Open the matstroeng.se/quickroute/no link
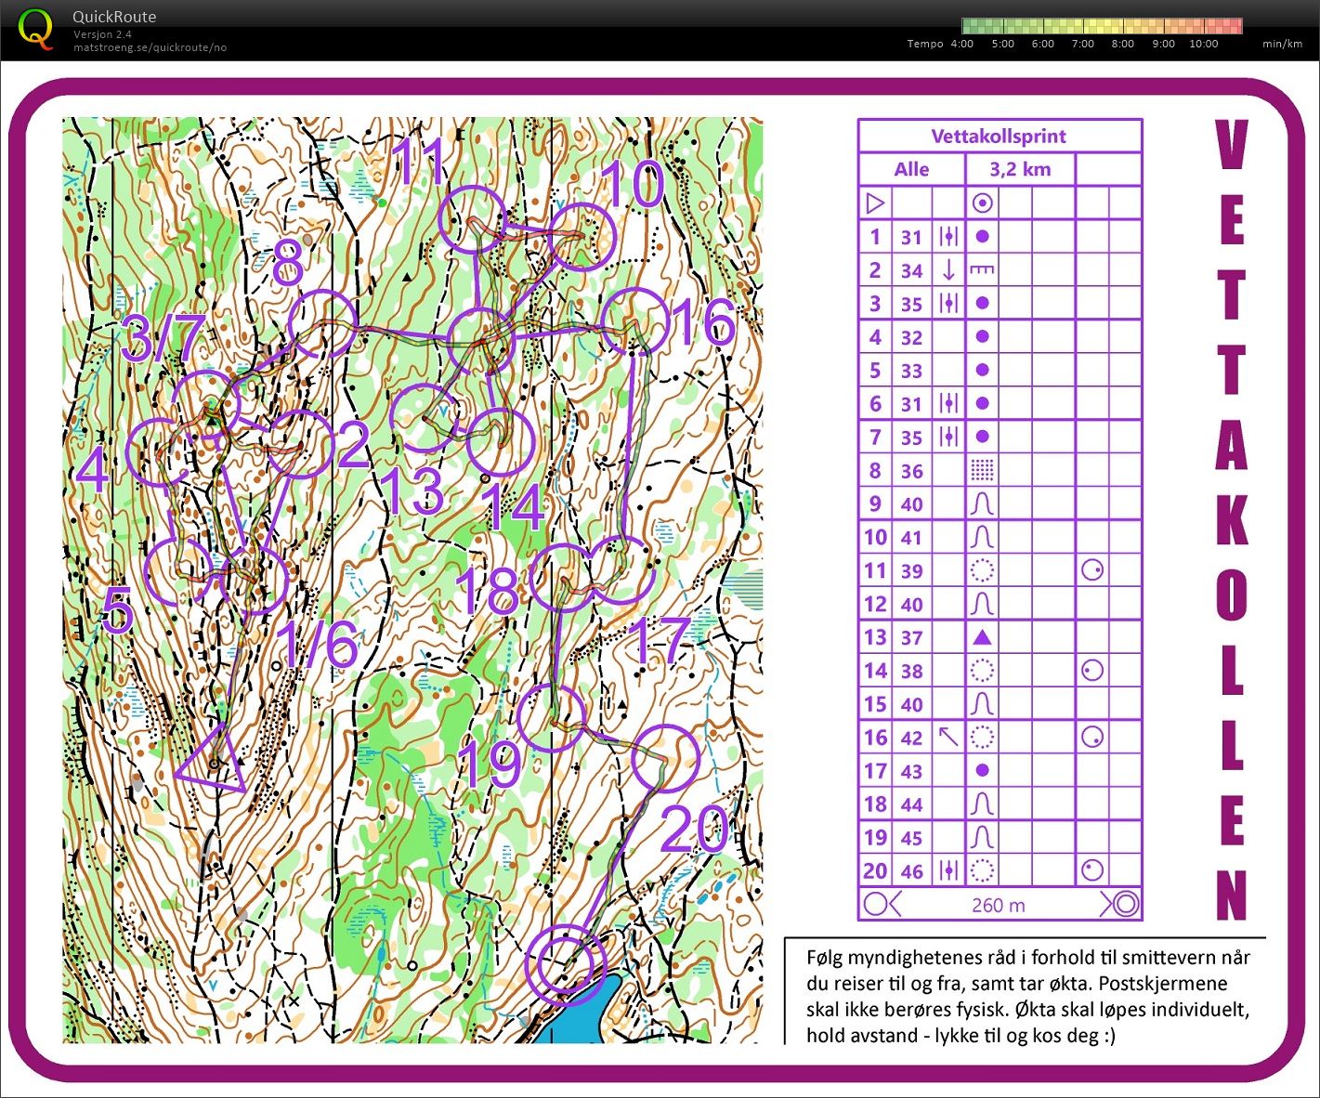1320x1098 pixels. click(x=149, y=46)
